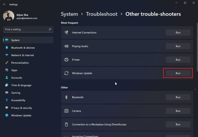
Task: Click the Camera label text
Action: pos(76,111)
